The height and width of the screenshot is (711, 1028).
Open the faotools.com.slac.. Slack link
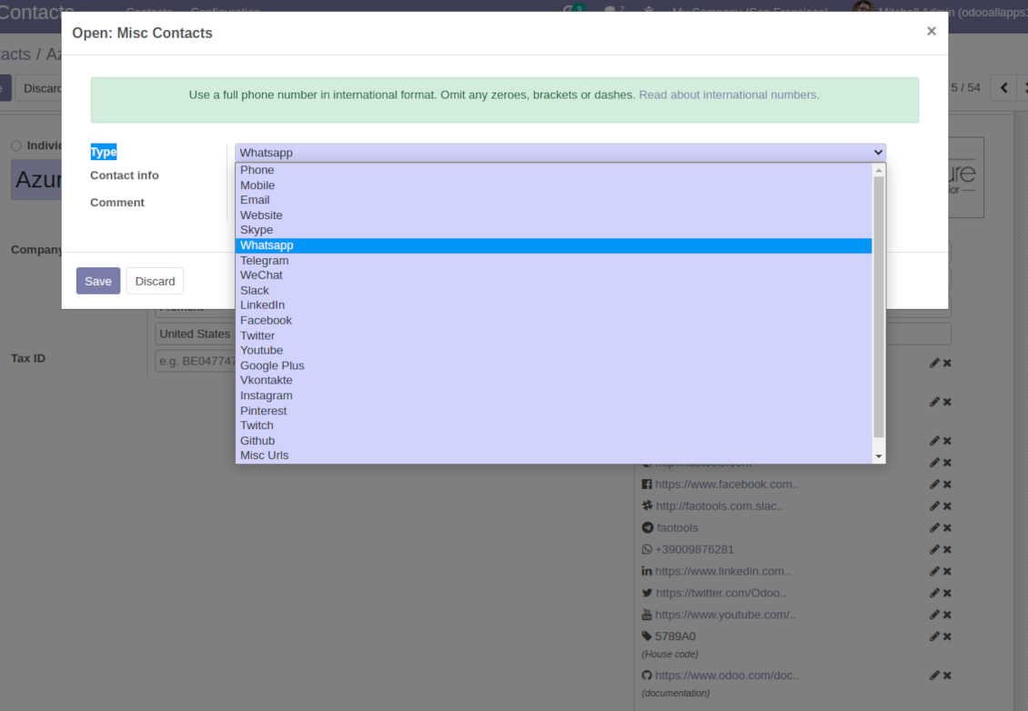pyautogui.click(x=720, y=506)
